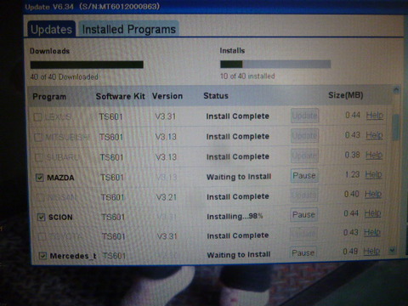
Task: Uncheck the MAZDA checkbox
Action: point(40,178)
